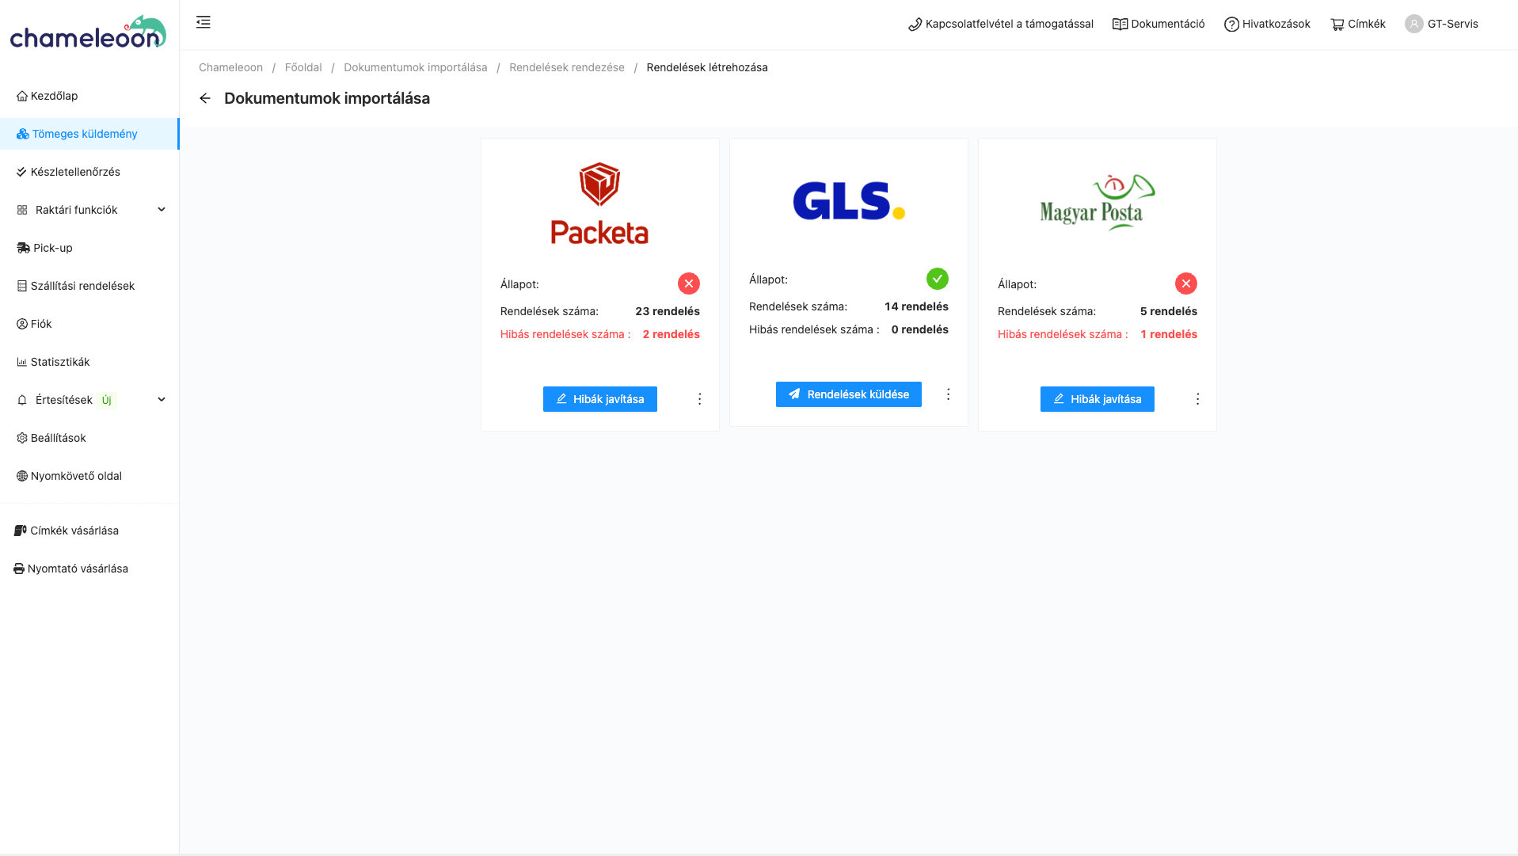Click Rendelések küldése on the GLS card
Viewport: 1518px width, 856px height.
point(849,394)
